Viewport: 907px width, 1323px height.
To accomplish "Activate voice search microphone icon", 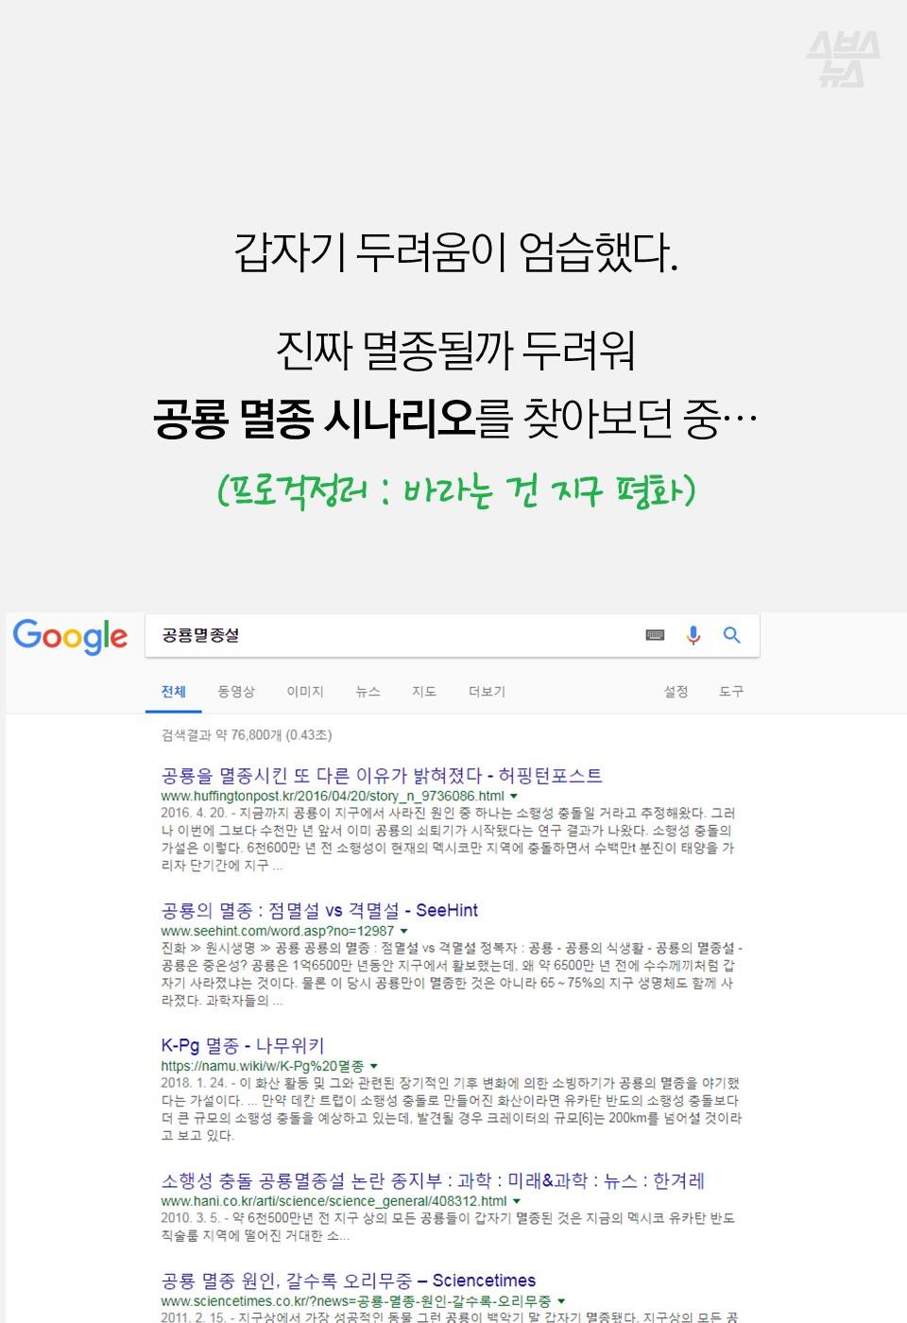I will coord(693,635).
